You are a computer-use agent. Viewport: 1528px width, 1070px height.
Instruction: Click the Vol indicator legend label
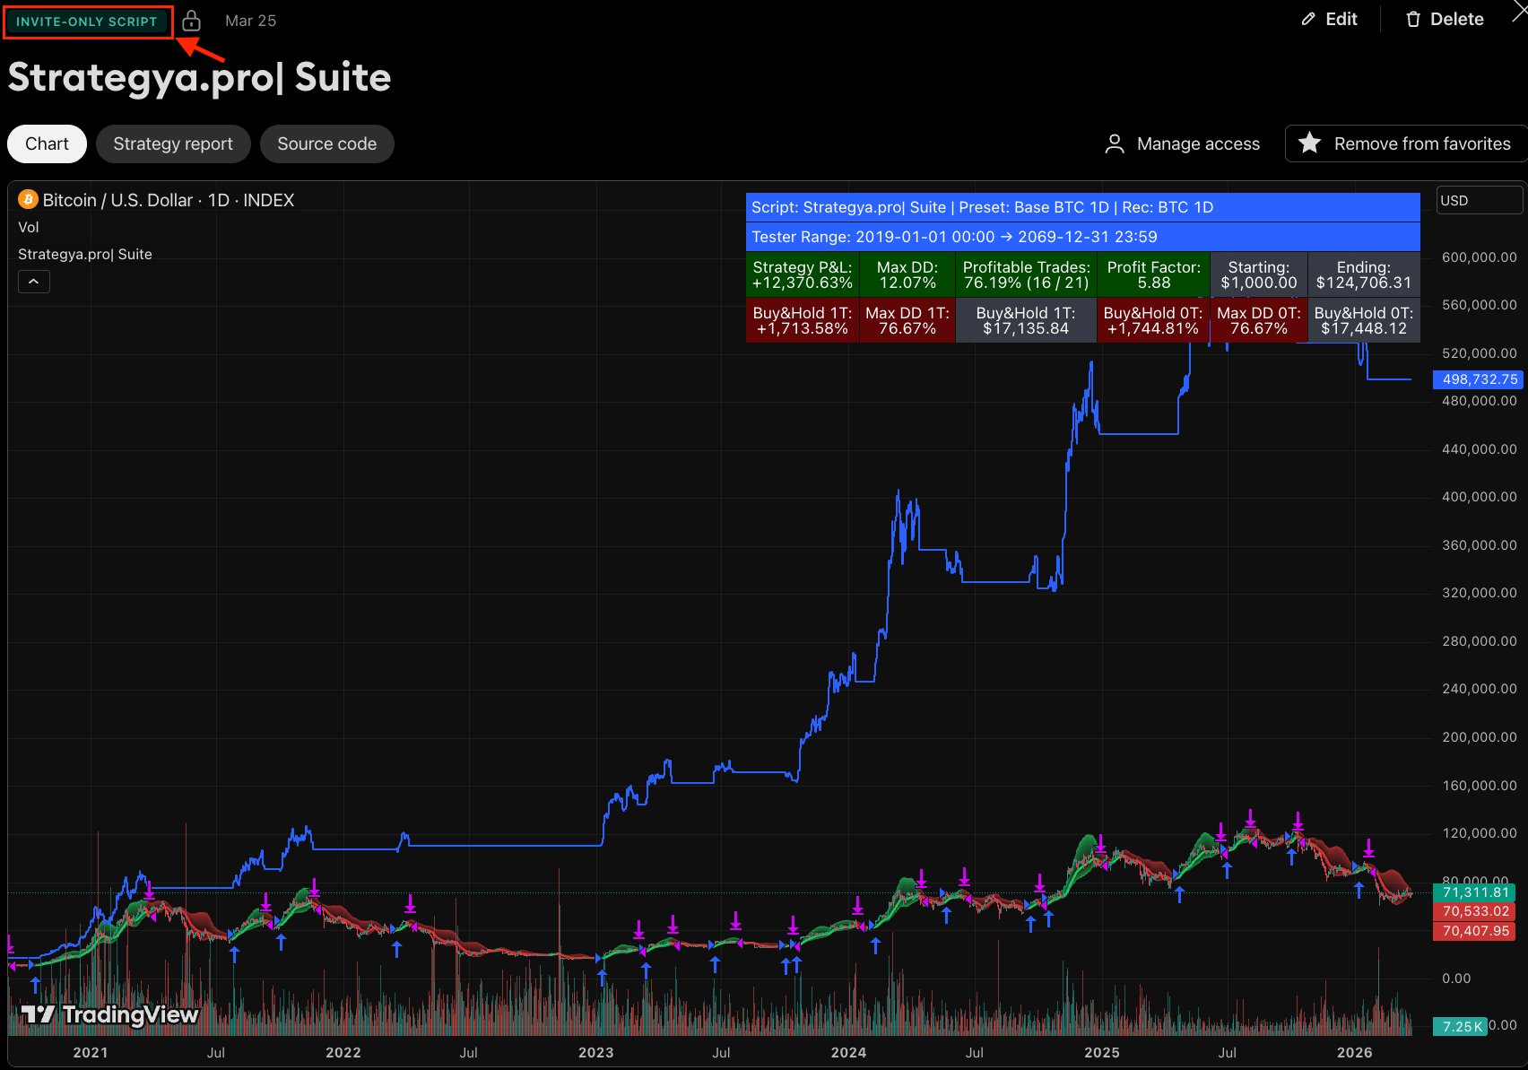(29, 227)
